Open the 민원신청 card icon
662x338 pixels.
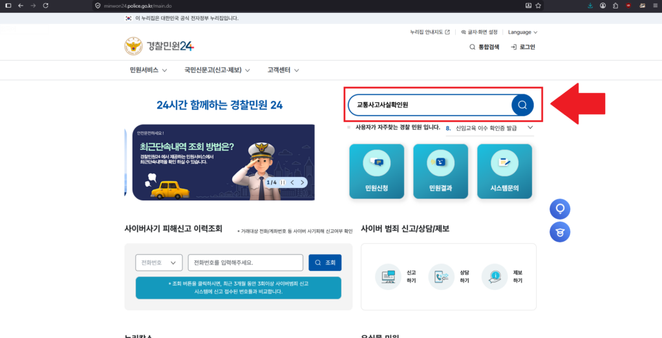tap(377, 162)
